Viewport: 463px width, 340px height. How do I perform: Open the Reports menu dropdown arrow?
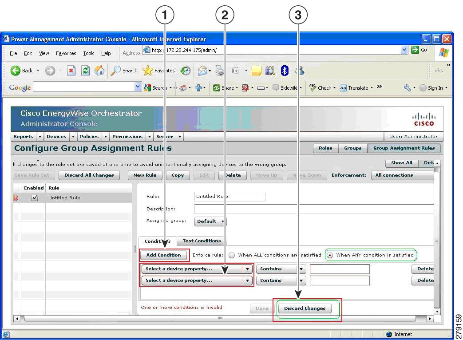[x=40, y=137]
